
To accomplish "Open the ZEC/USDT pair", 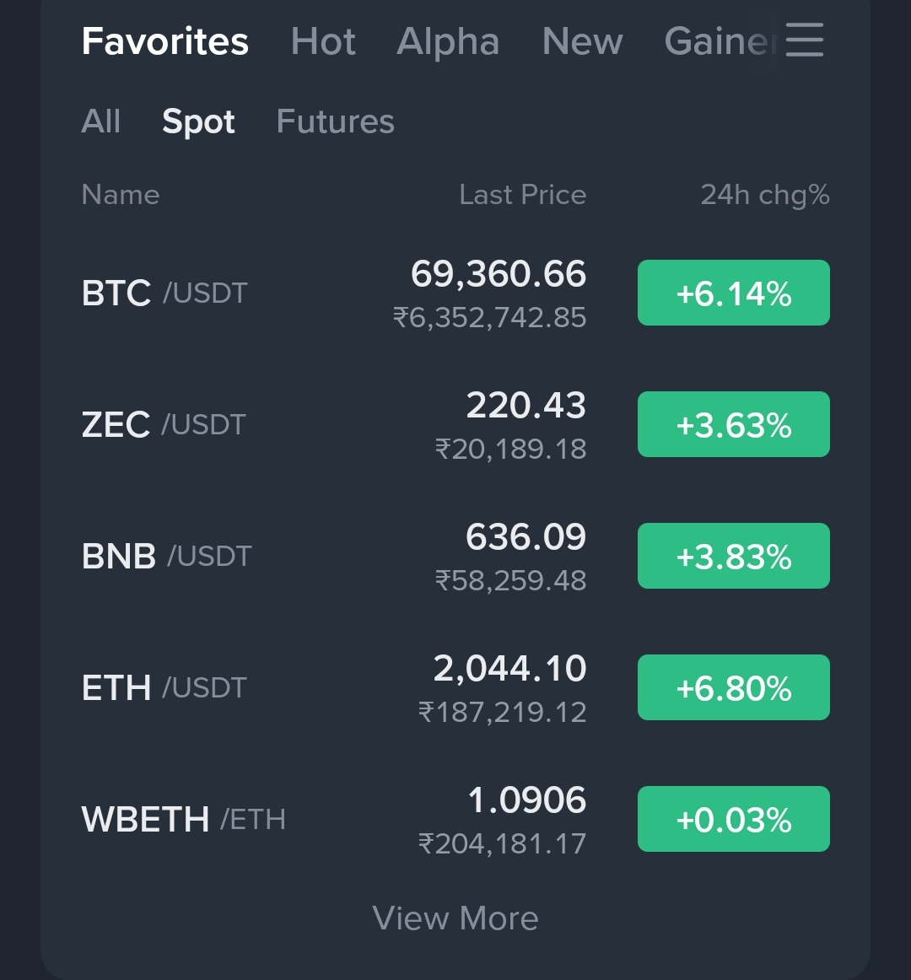I will click(x=164, y=425).
